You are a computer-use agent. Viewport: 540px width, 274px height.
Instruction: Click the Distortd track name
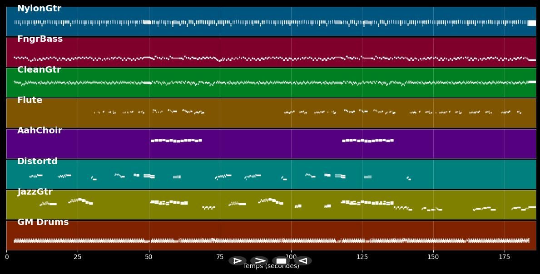point(37,161)
